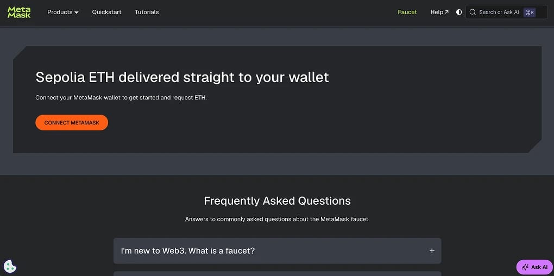Viewport: 554px width, 276px height.
Task: Click the Frequently Asked Questions heading
Action: (x=278, y=200)
